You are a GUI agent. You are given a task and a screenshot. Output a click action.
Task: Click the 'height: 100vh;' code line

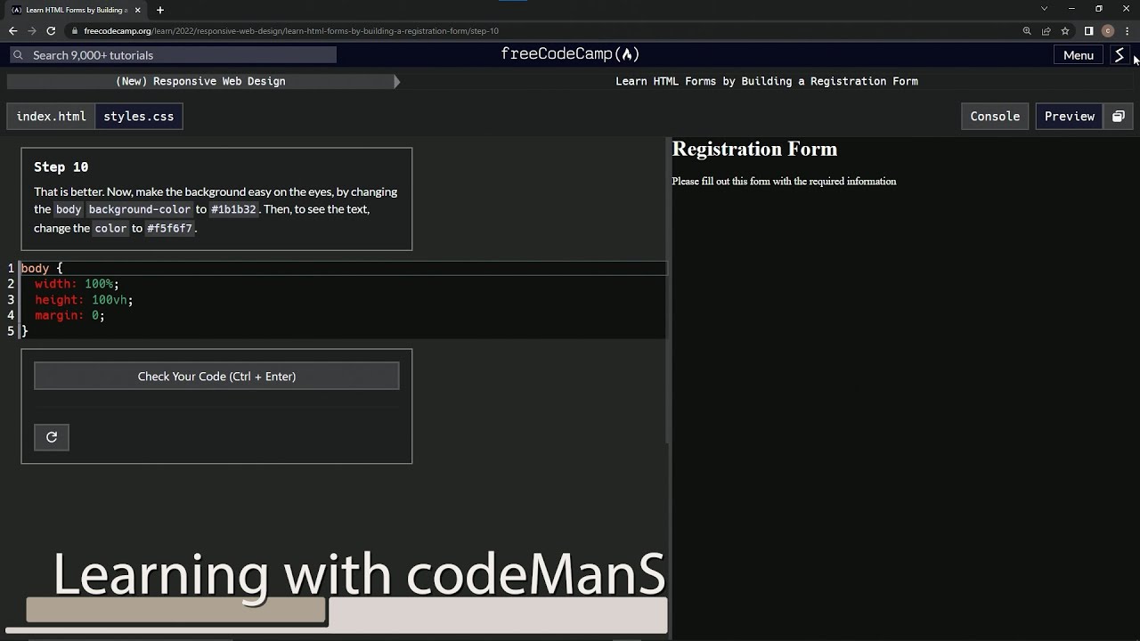(84, 300)
